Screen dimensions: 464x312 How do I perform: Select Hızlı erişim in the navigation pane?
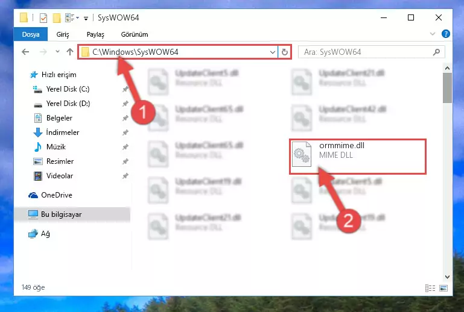59,75
